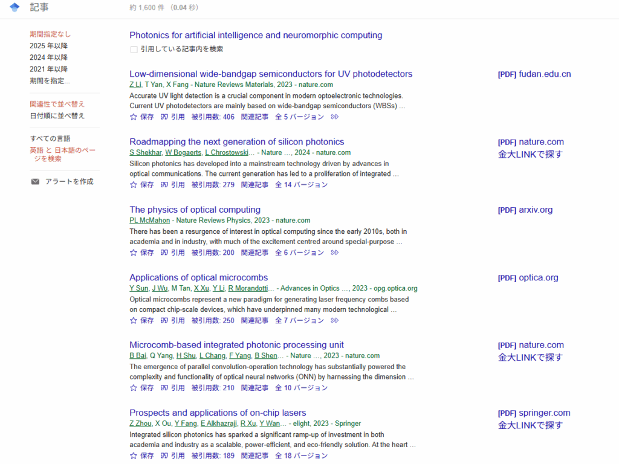Select 英語と日本語のページを検索 option
The height and width of the screenshot is (464, 619).
[63, 154]
